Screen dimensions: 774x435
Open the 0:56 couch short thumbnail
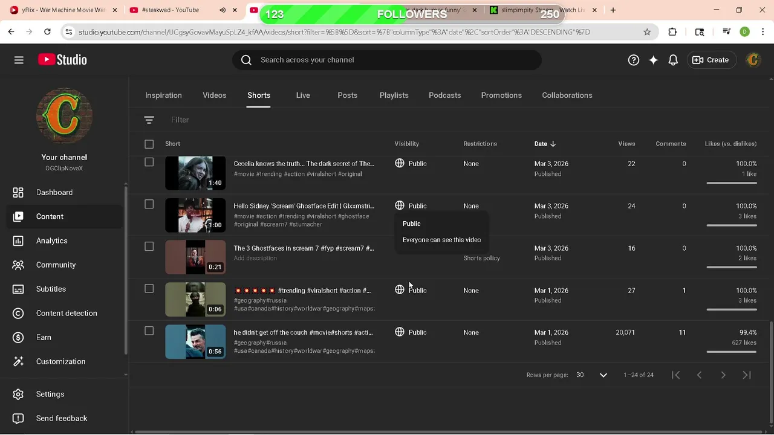[x=195, y=342]
